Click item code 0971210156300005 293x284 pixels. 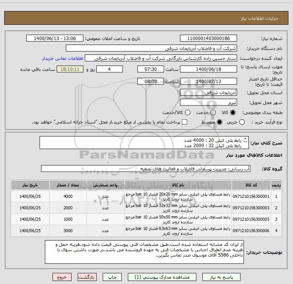click(x=251, y=219)
